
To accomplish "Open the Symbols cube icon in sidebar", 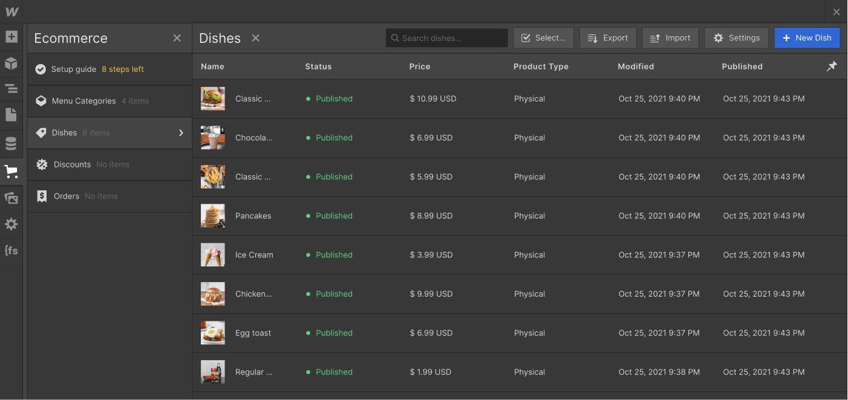I will click(11, 63).
